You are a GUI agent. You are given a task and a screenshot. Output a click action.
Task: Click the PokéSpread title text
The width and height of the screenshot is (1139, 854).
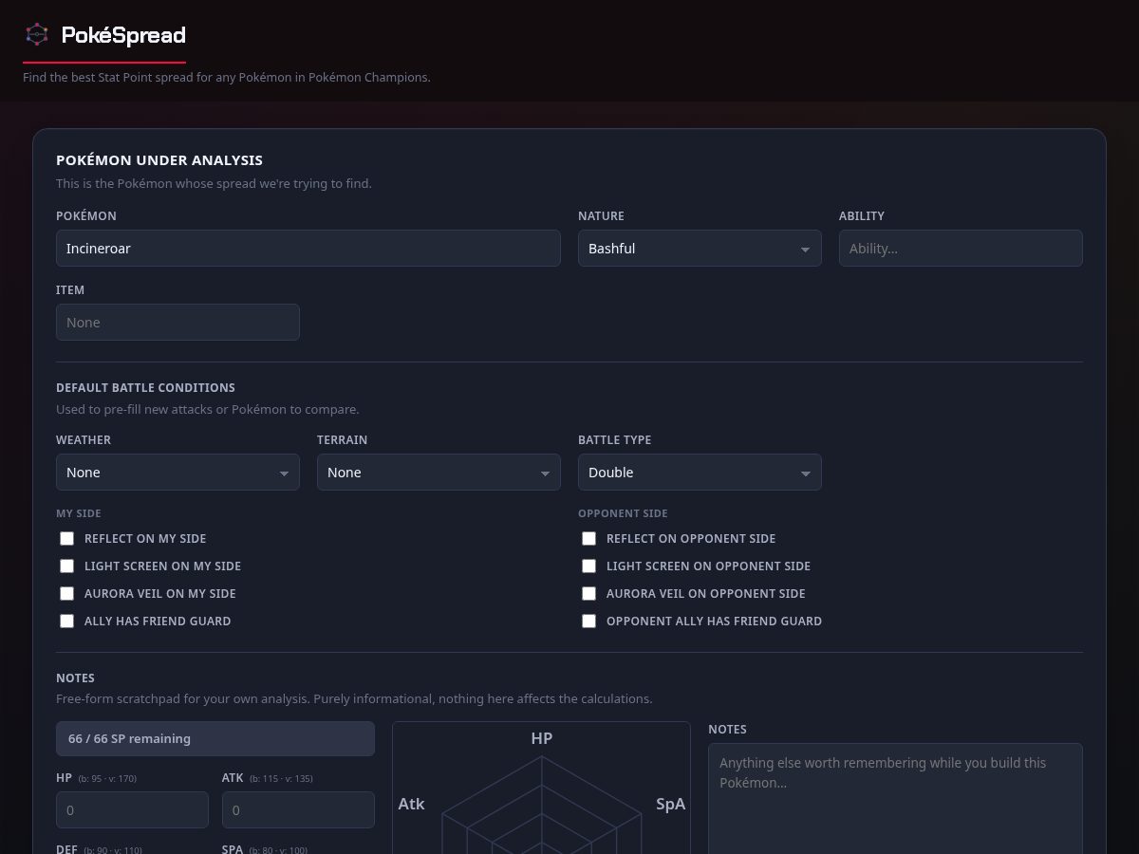[123, 35]
